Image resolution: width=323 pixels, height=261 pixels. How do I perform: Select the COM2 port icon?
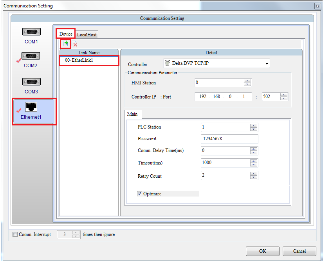[31, 56]
